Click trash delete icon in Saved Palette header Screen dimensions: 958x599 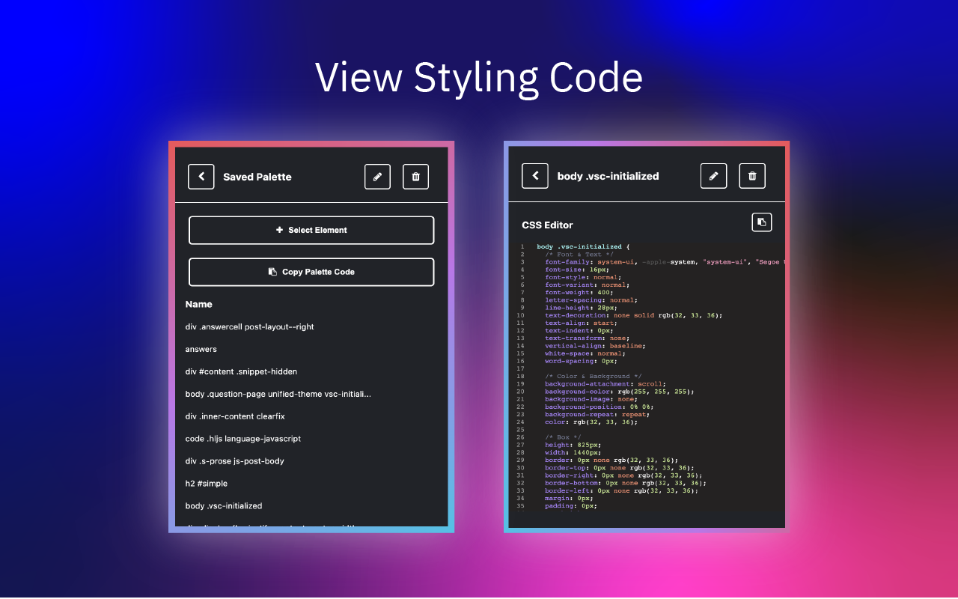coord(416,177)
